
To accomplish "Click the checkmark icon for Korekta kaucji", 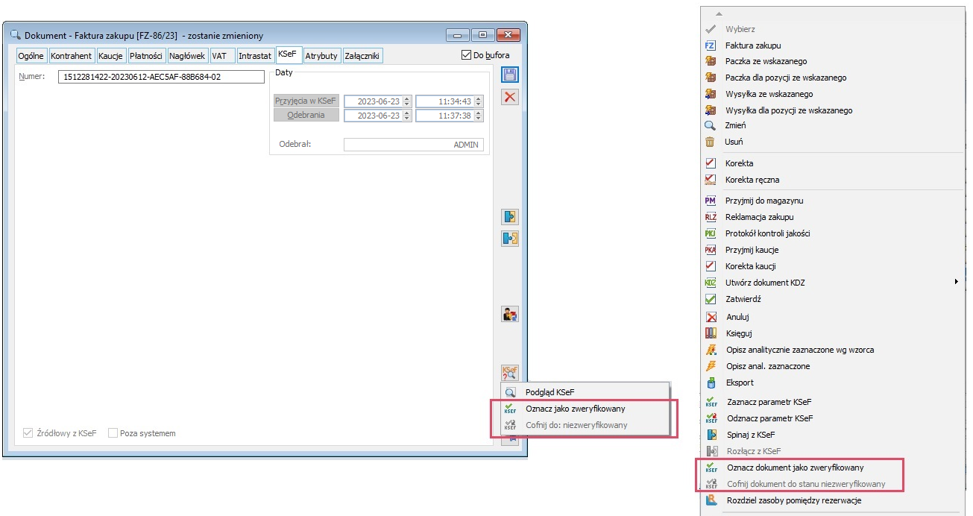I will click(x=711, y=266).
